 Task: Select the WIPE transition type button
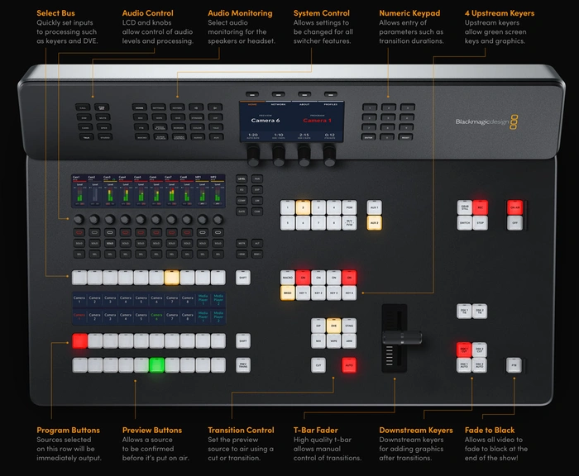click(x=333, y=340)
